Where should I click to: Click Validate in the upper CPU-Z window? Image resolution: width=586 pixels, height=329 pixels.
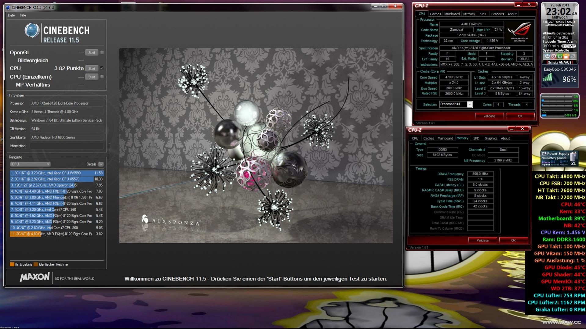click(x=489, y=116)
